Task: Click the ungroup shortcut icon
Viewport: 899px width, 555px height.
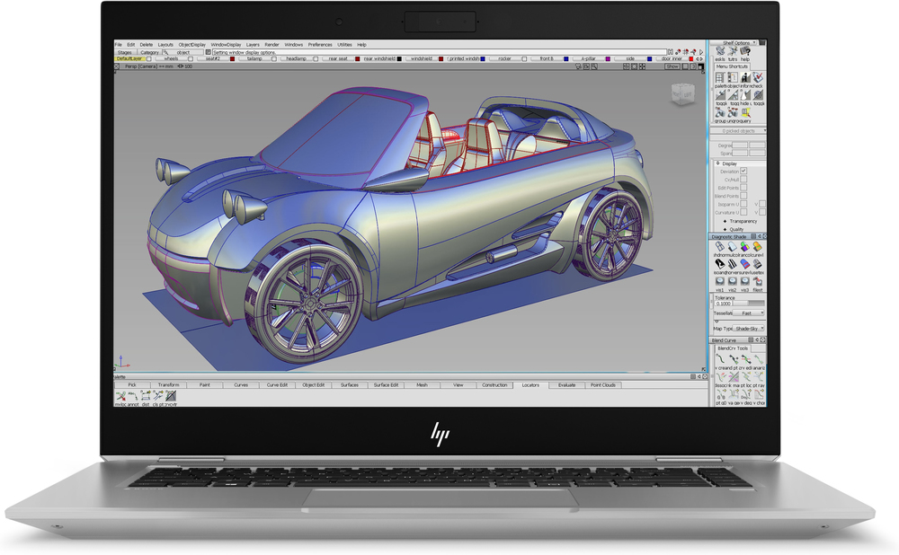Action: pyautogui.click(x=733, y=113)
